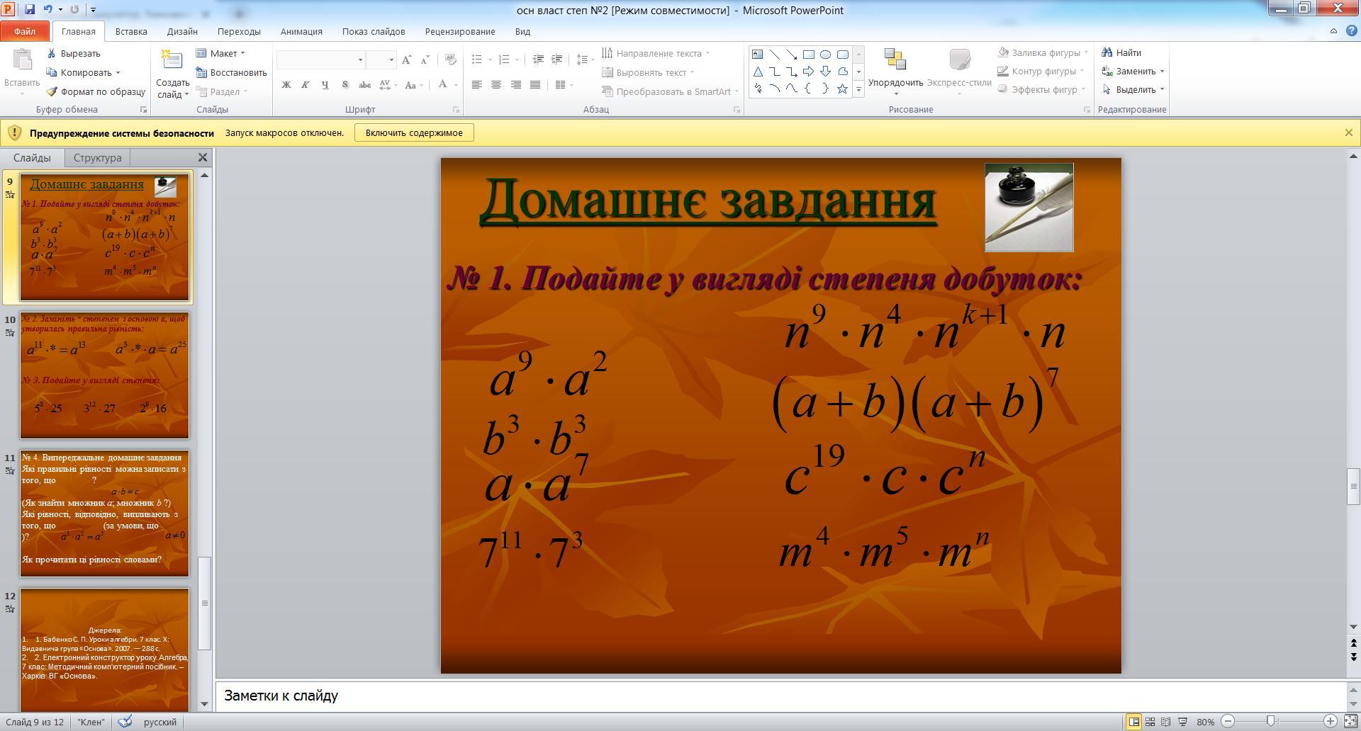Click the Save icon in quick access toolbar
The height and width of the screenshot is (731, 1361).
click(x=30, y=10)
